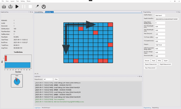Click the Execute button
The height and width of the screenshot is (109, 181).
(x=147, y=60)
